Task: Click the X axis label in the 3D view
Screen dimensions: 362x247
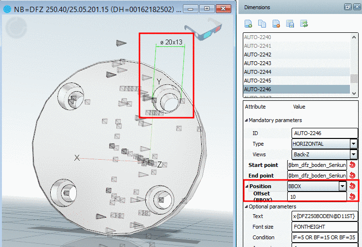Action: pos(77,158)
